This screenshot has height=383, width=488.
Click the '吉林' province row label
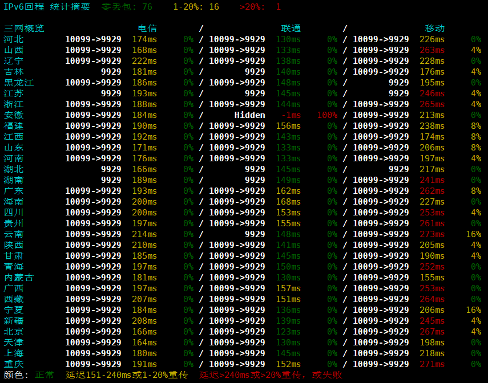tap(14, 72)
